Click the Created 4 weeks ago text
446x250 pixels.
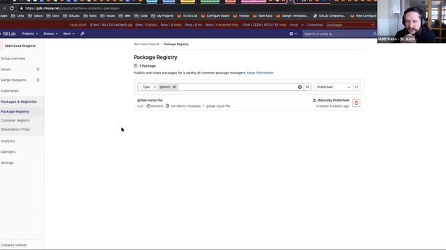(332, 106)
